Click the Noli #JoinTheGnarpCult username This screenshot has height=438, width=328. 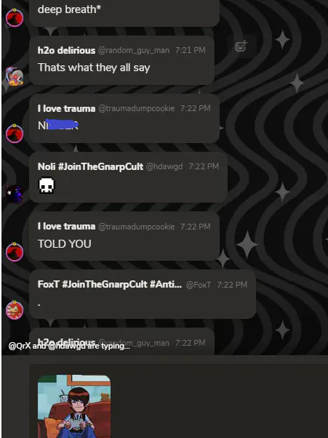(x=90, y=166)
